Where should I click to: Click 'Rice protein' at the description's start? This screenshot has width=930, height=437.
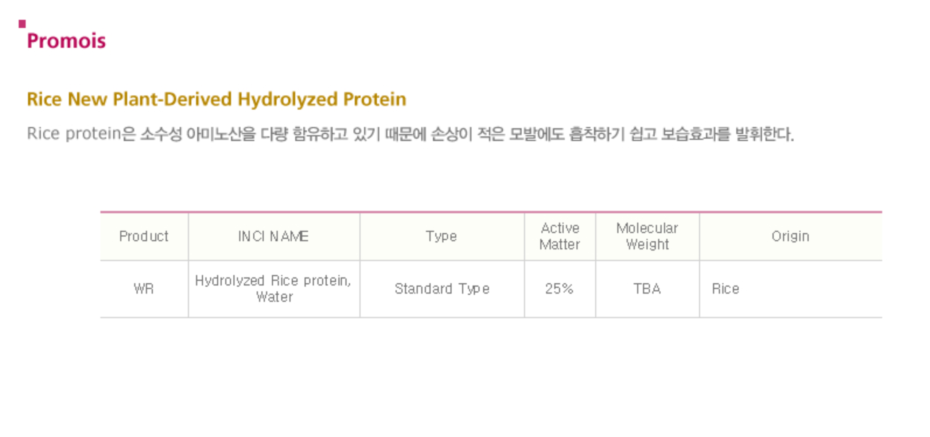pos(74,134)
